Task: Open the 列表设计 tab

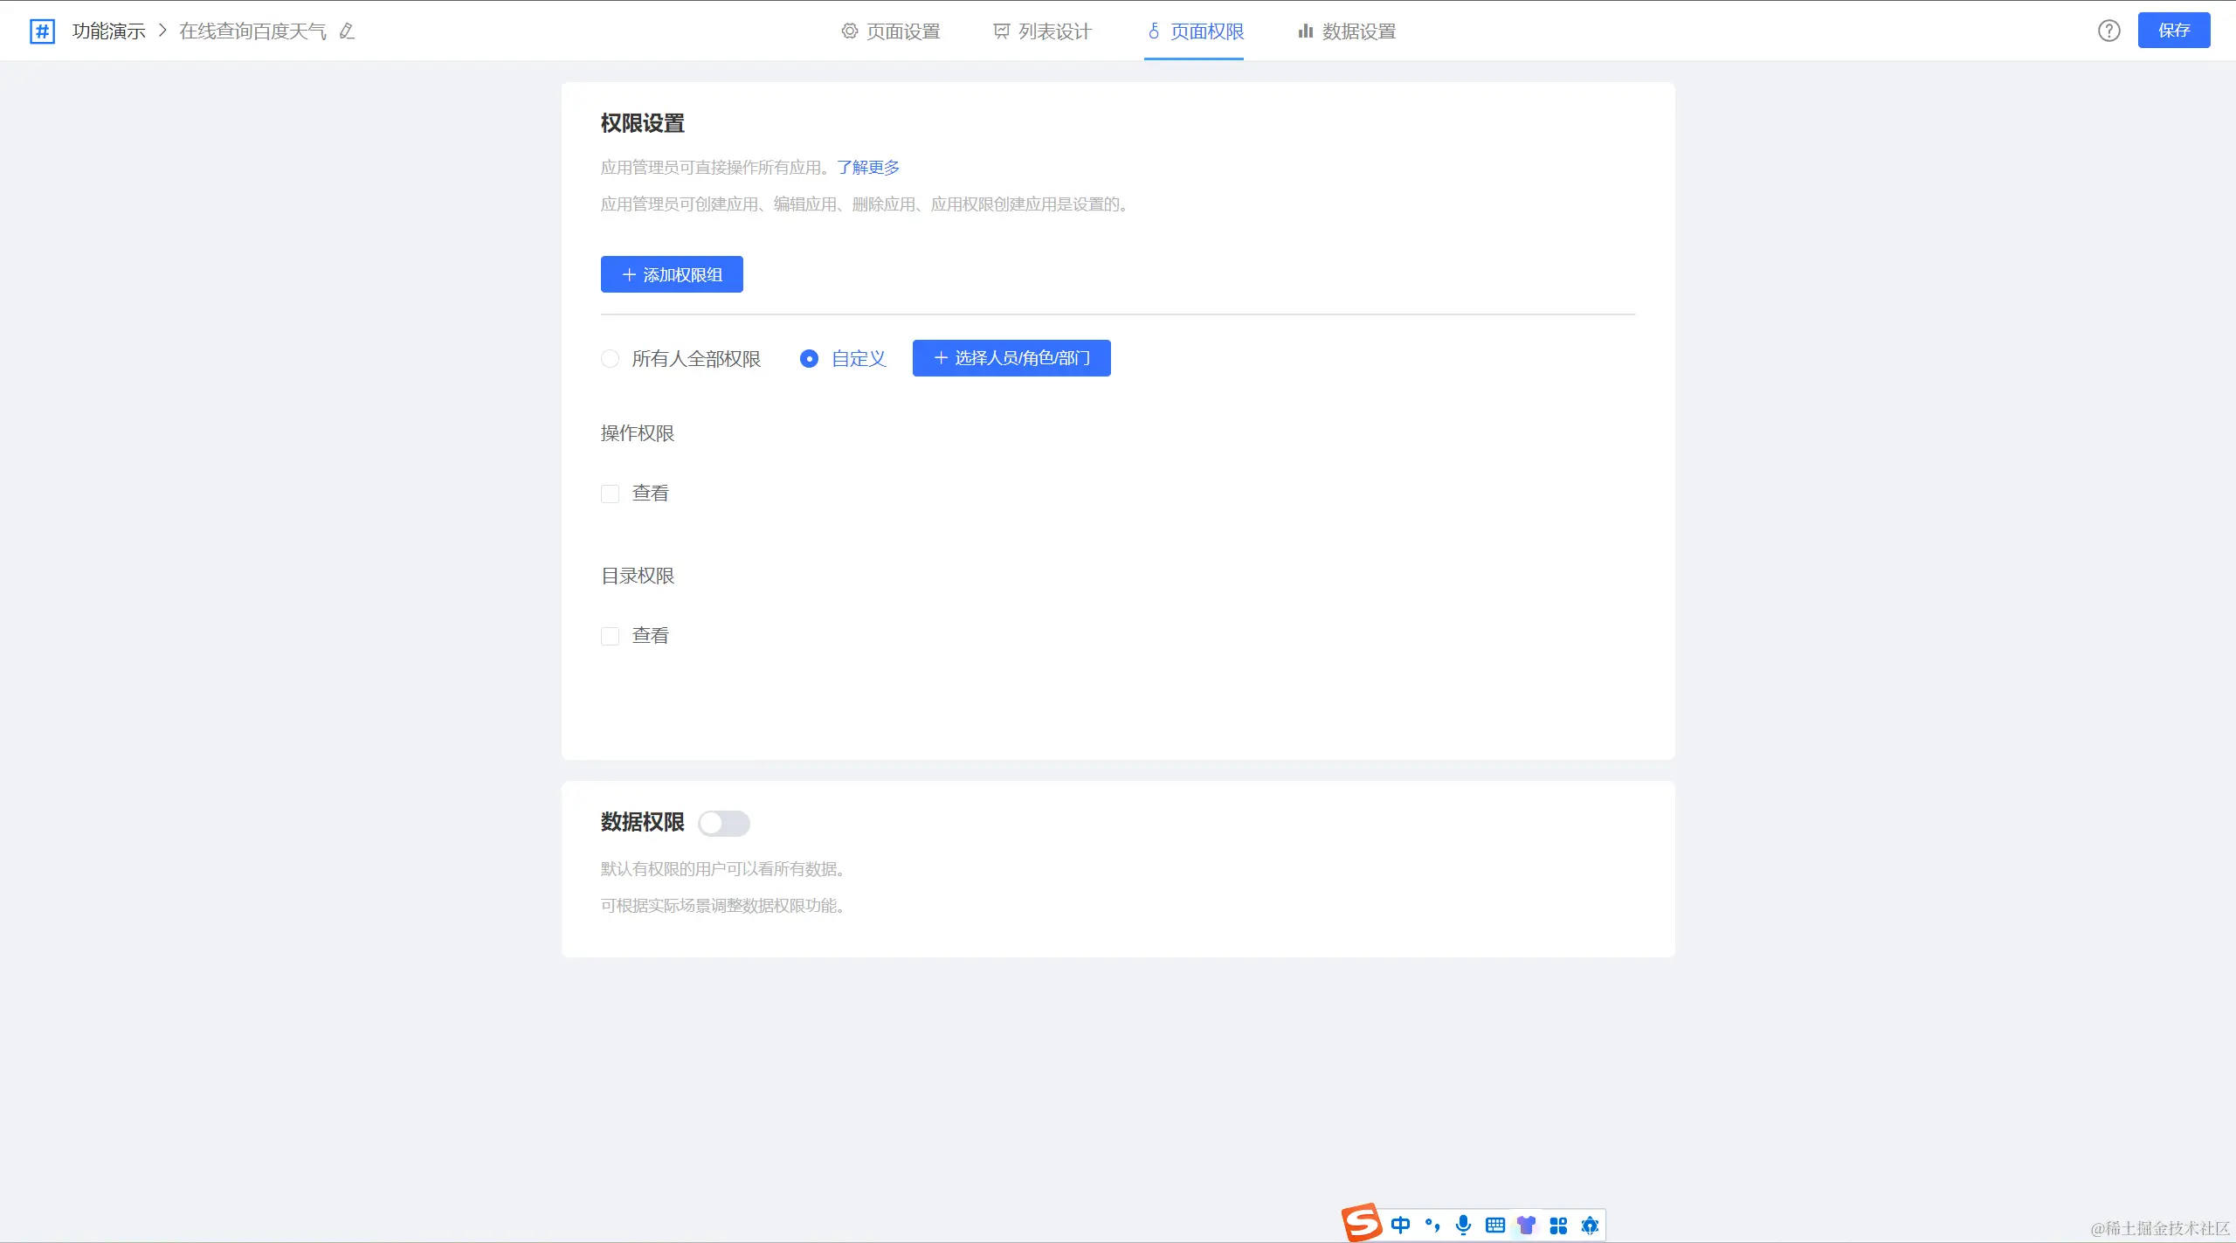Action: coord(1043,31)
